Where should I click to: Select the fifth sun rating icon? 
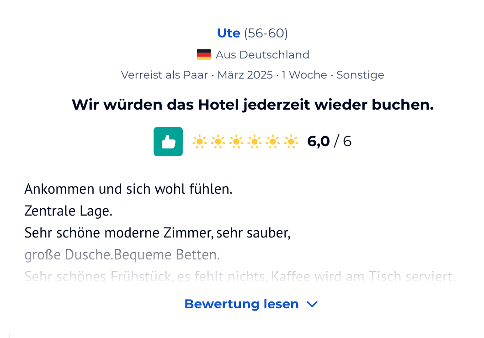pos(272,142)
